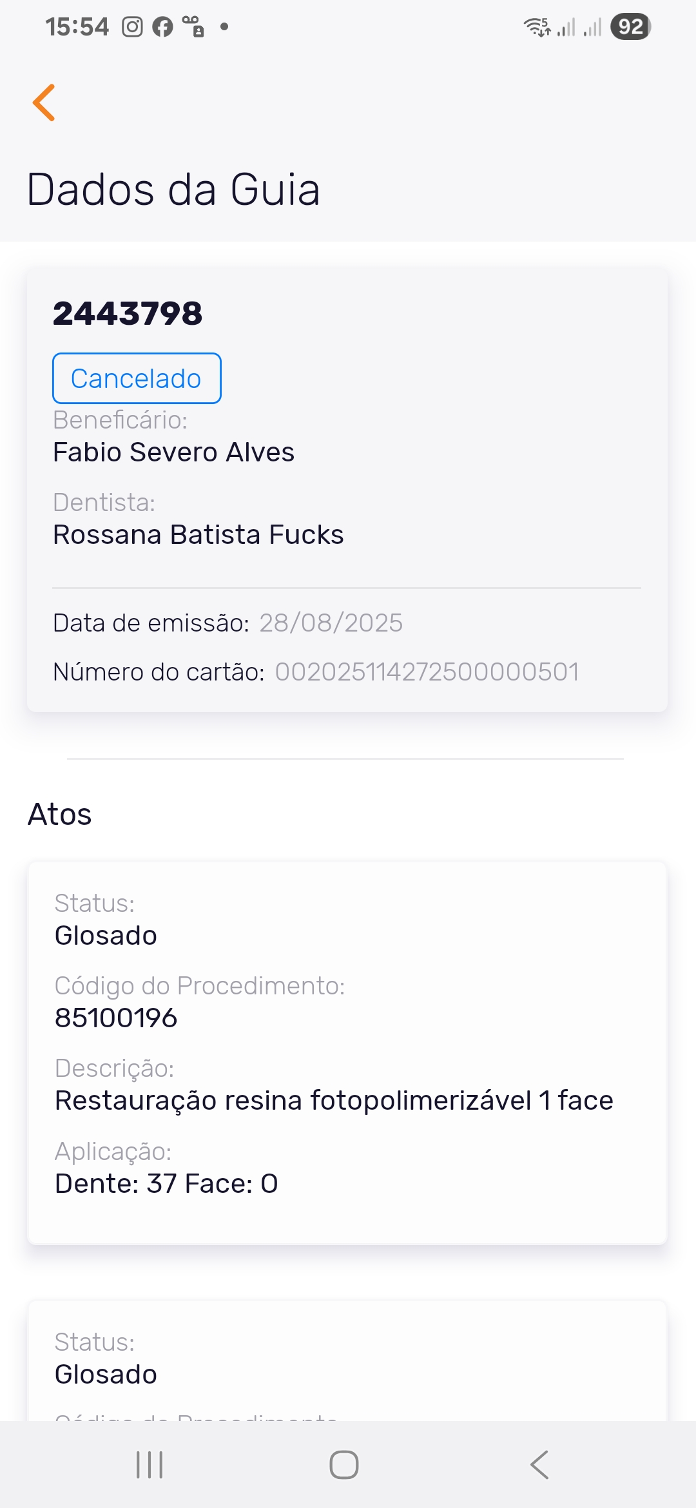The height and width of the screenshot is (1508, 696).
Task: Open Android recent apps button
Action: (150, 1464)
